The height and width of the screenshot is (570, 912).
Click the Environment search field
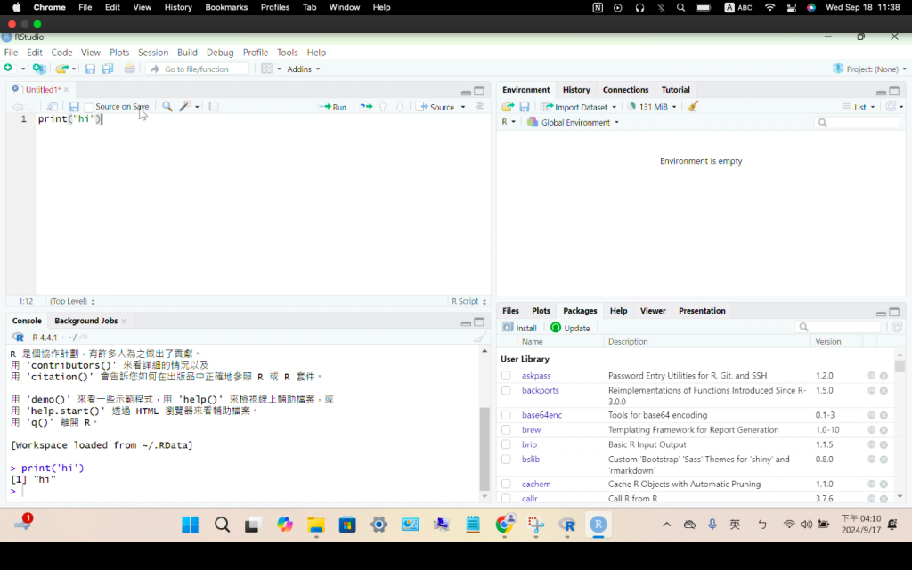(858, 122)
